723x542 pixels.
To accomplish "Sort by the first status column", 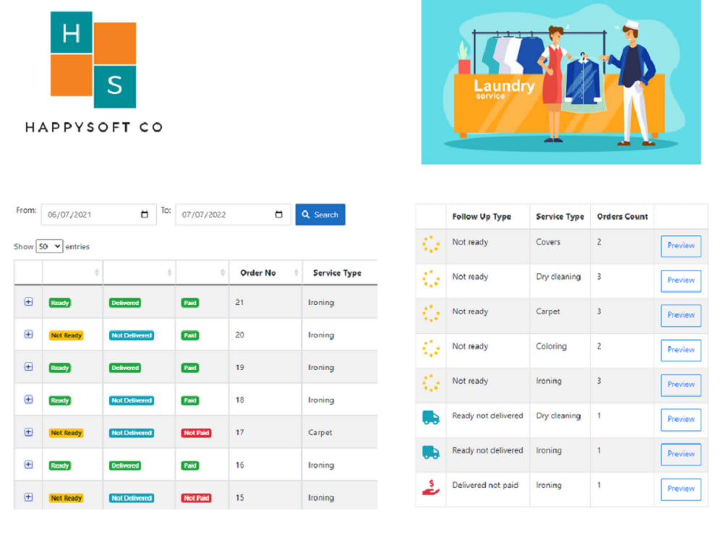I will [72, 273].
